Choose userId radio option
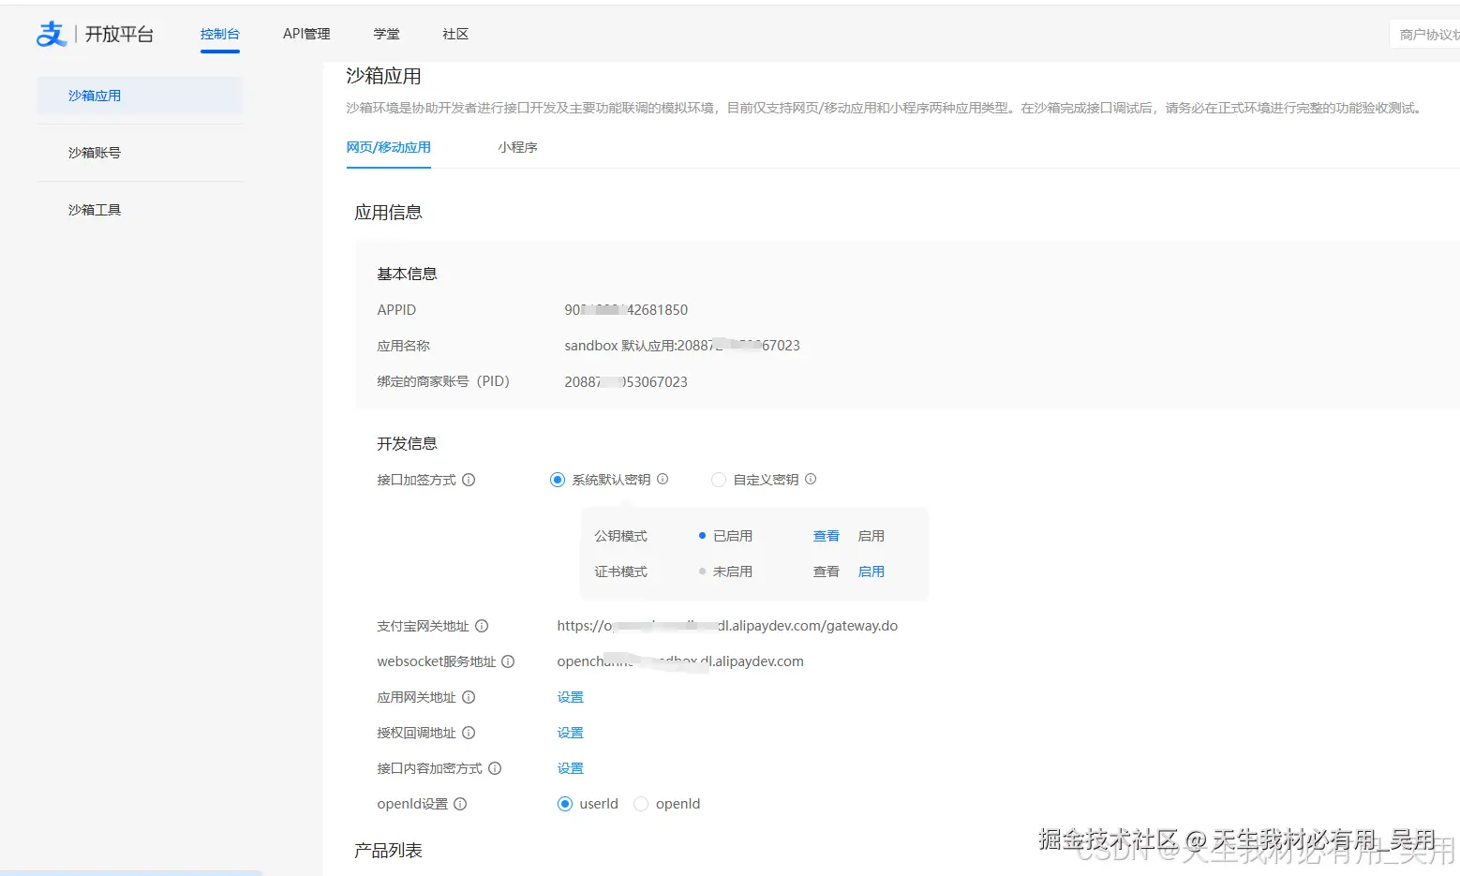The image size is (1460, 876). click(x=565, y=804)
